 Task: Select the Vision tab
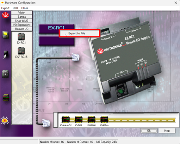pos(22,13)
